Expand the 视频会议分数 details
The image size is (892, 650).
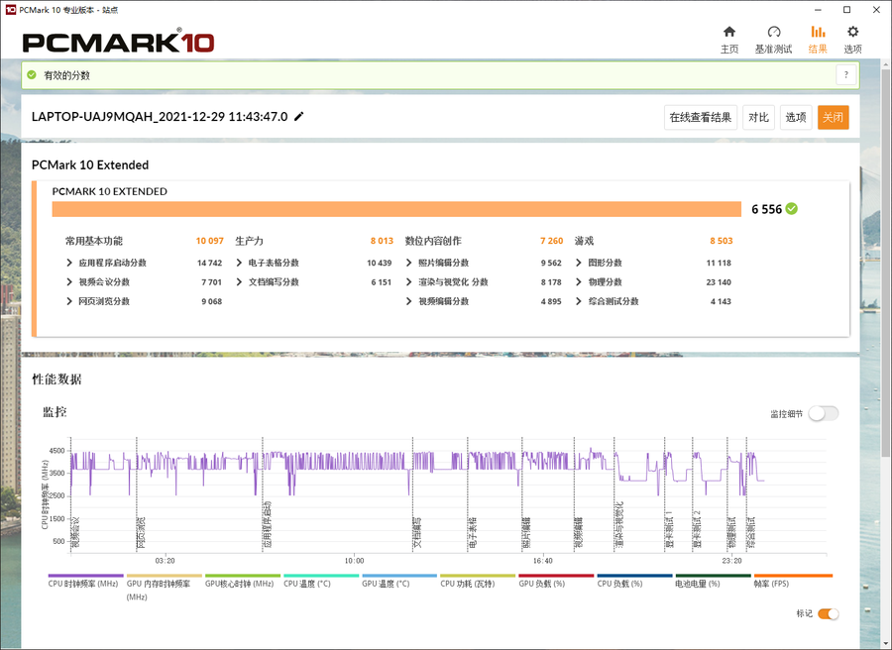69,282
